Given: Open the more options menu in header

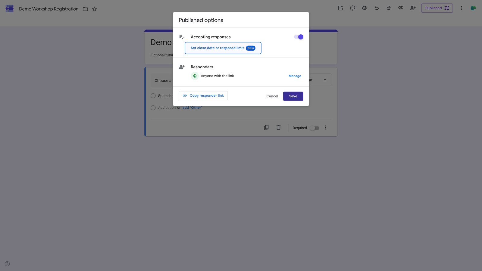Looking at the screenshot, I should coord(461,8).
